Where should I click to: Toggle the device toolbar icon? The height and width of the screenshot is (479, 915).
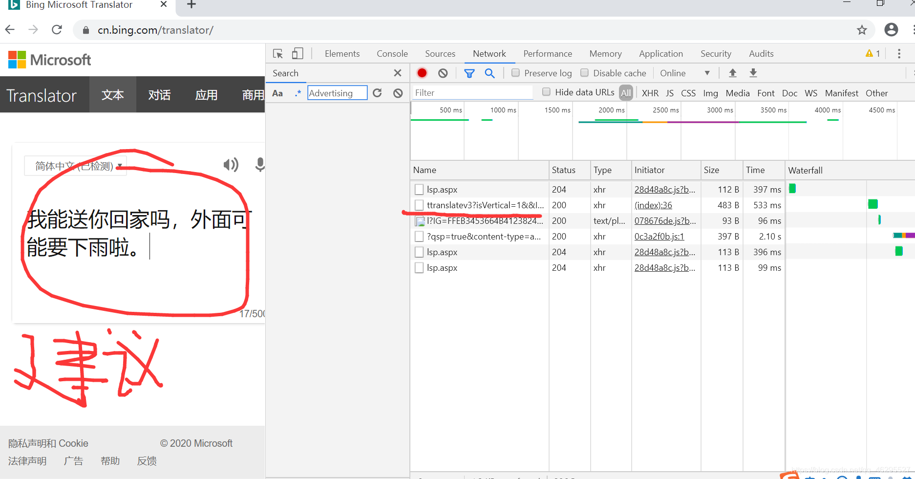pyautogui.click(x=298, y=54)
